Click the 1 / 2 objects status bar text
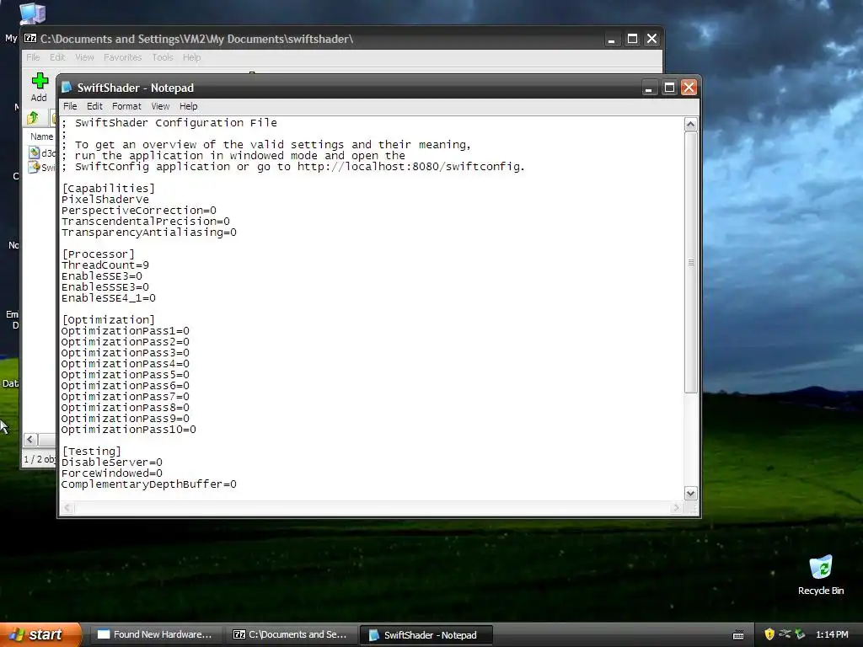The height and width of the screenshot is (647, 863). (x=40, y=459)
